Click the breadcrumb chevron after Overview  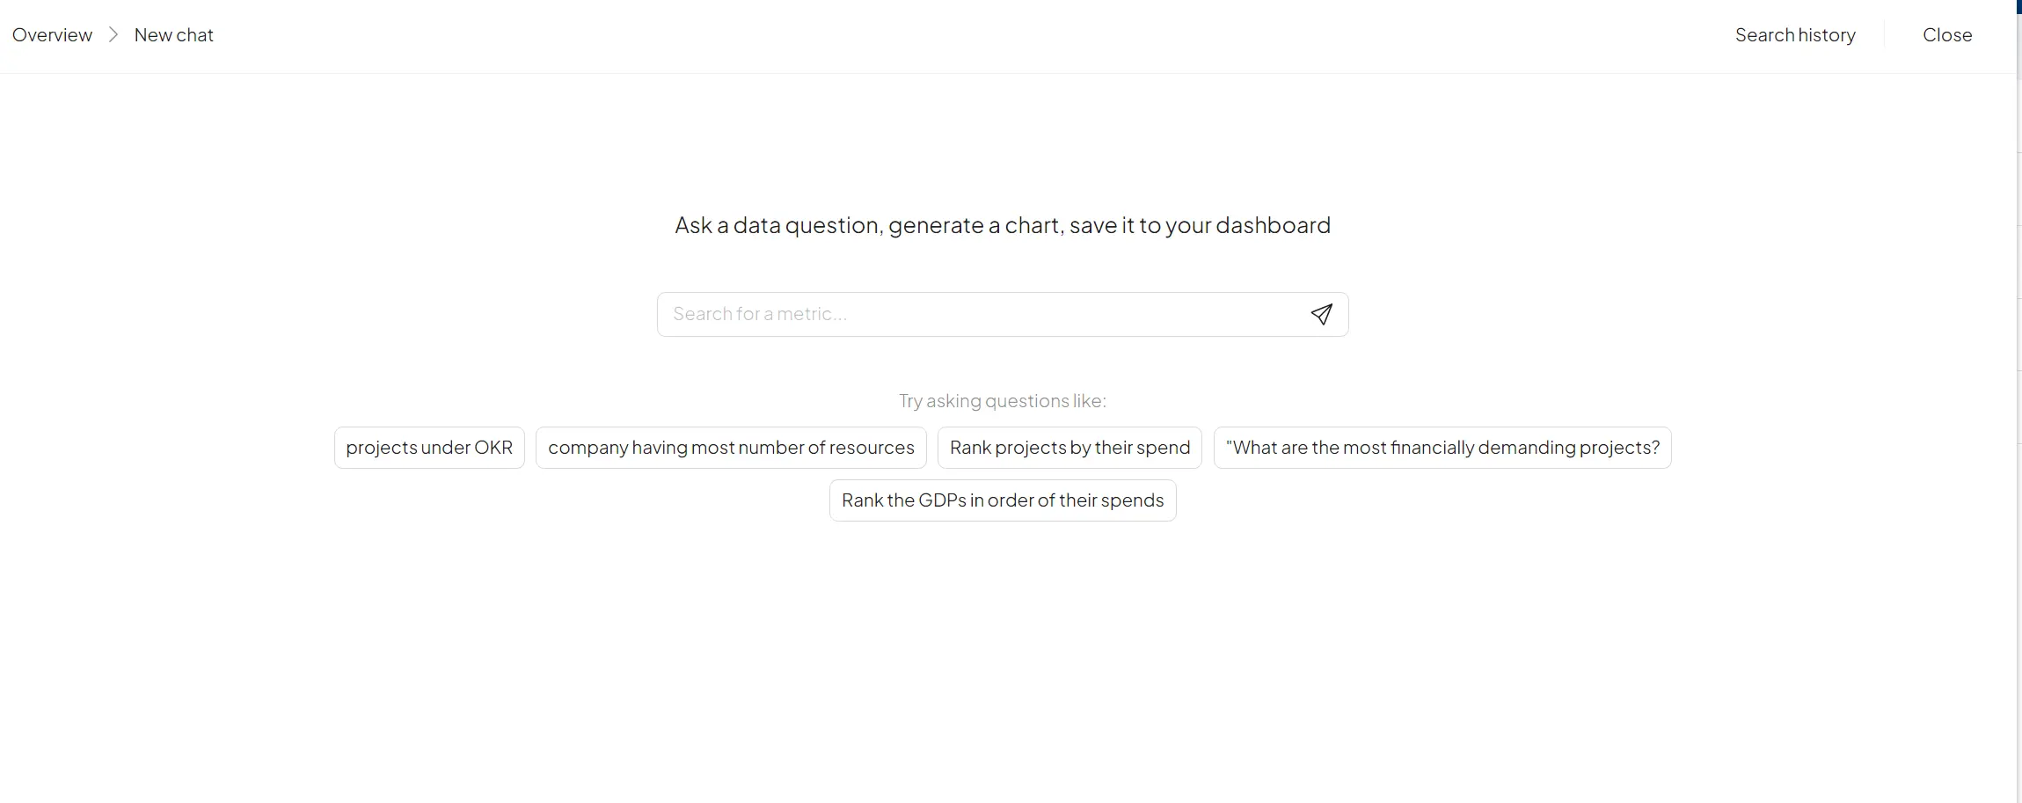pyautogui.click(x=113, y=35)
